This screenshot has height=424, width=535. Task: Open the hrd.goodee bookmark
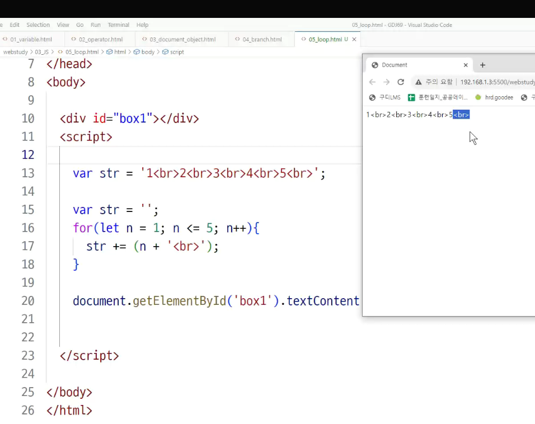point(494,97)
